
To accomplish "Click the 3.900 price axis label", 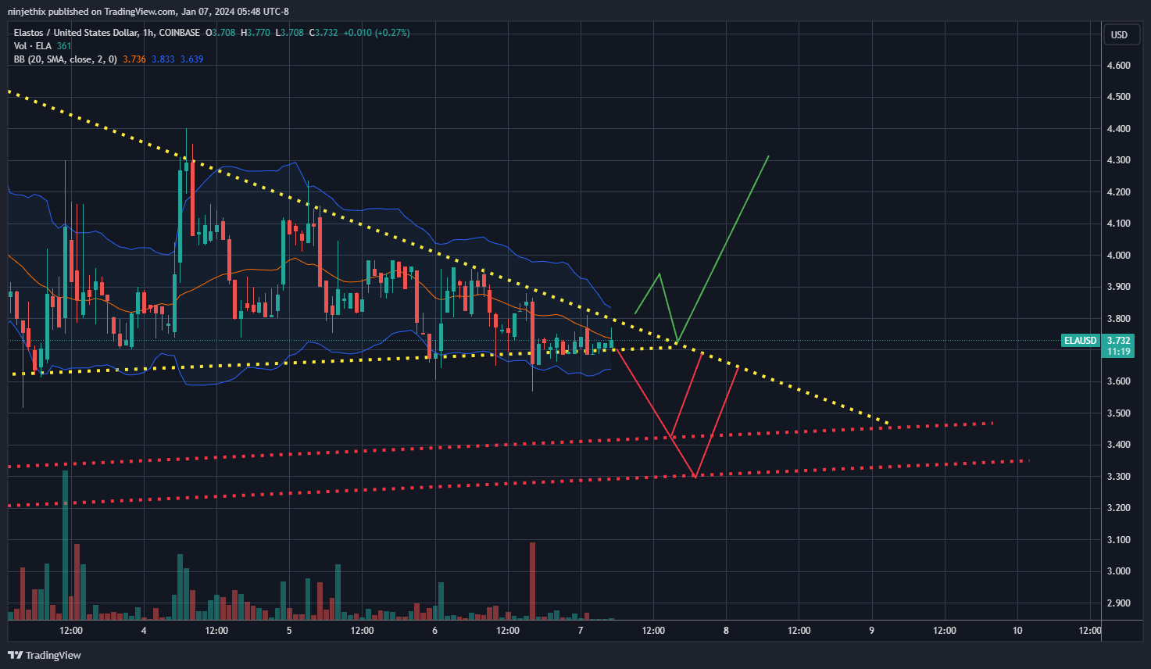I will [x=1118, y=287].
